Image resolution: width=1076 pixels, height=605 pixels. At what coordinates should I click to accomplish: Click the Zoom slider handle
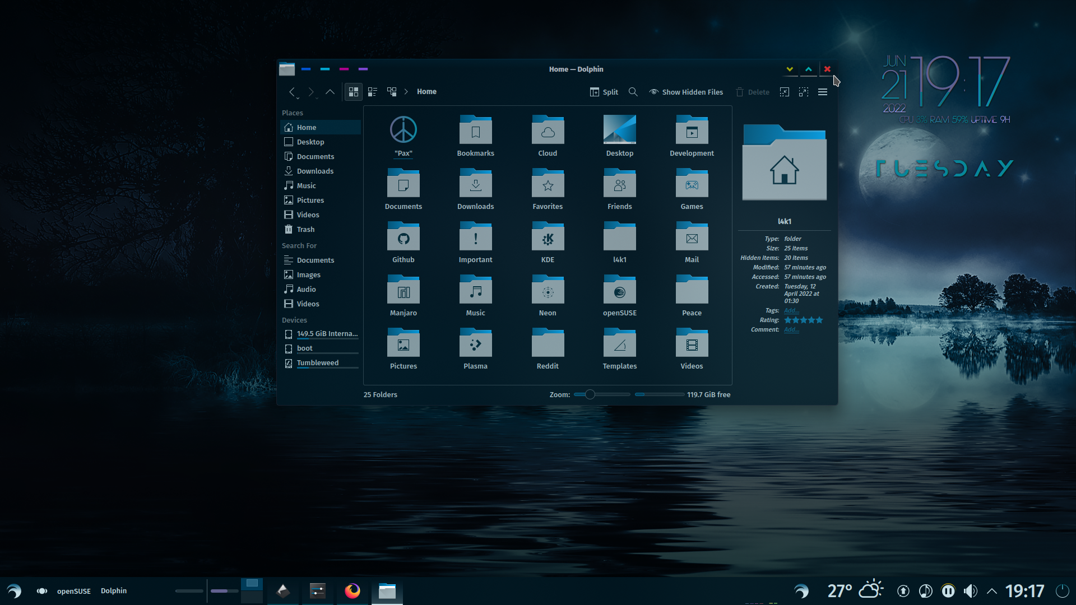pos(590,394)
